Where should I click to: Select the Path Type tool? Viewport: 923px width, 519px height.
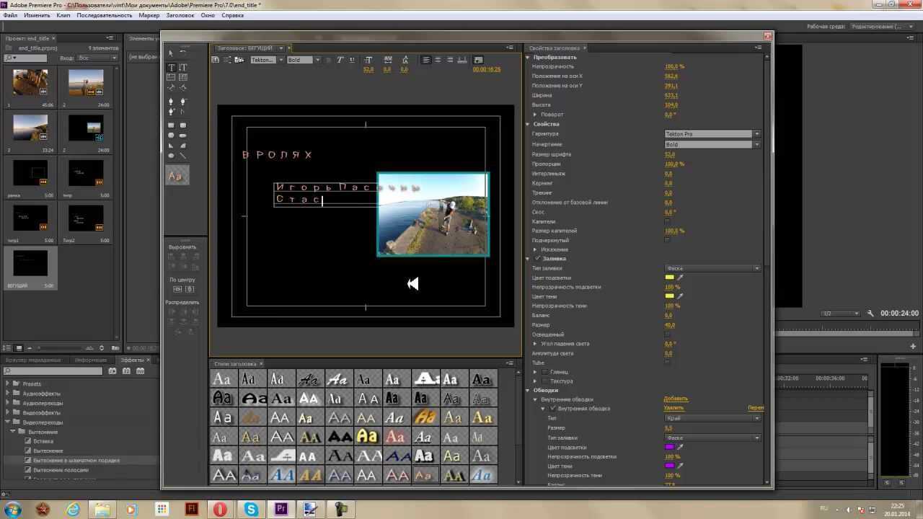point(171,87)
